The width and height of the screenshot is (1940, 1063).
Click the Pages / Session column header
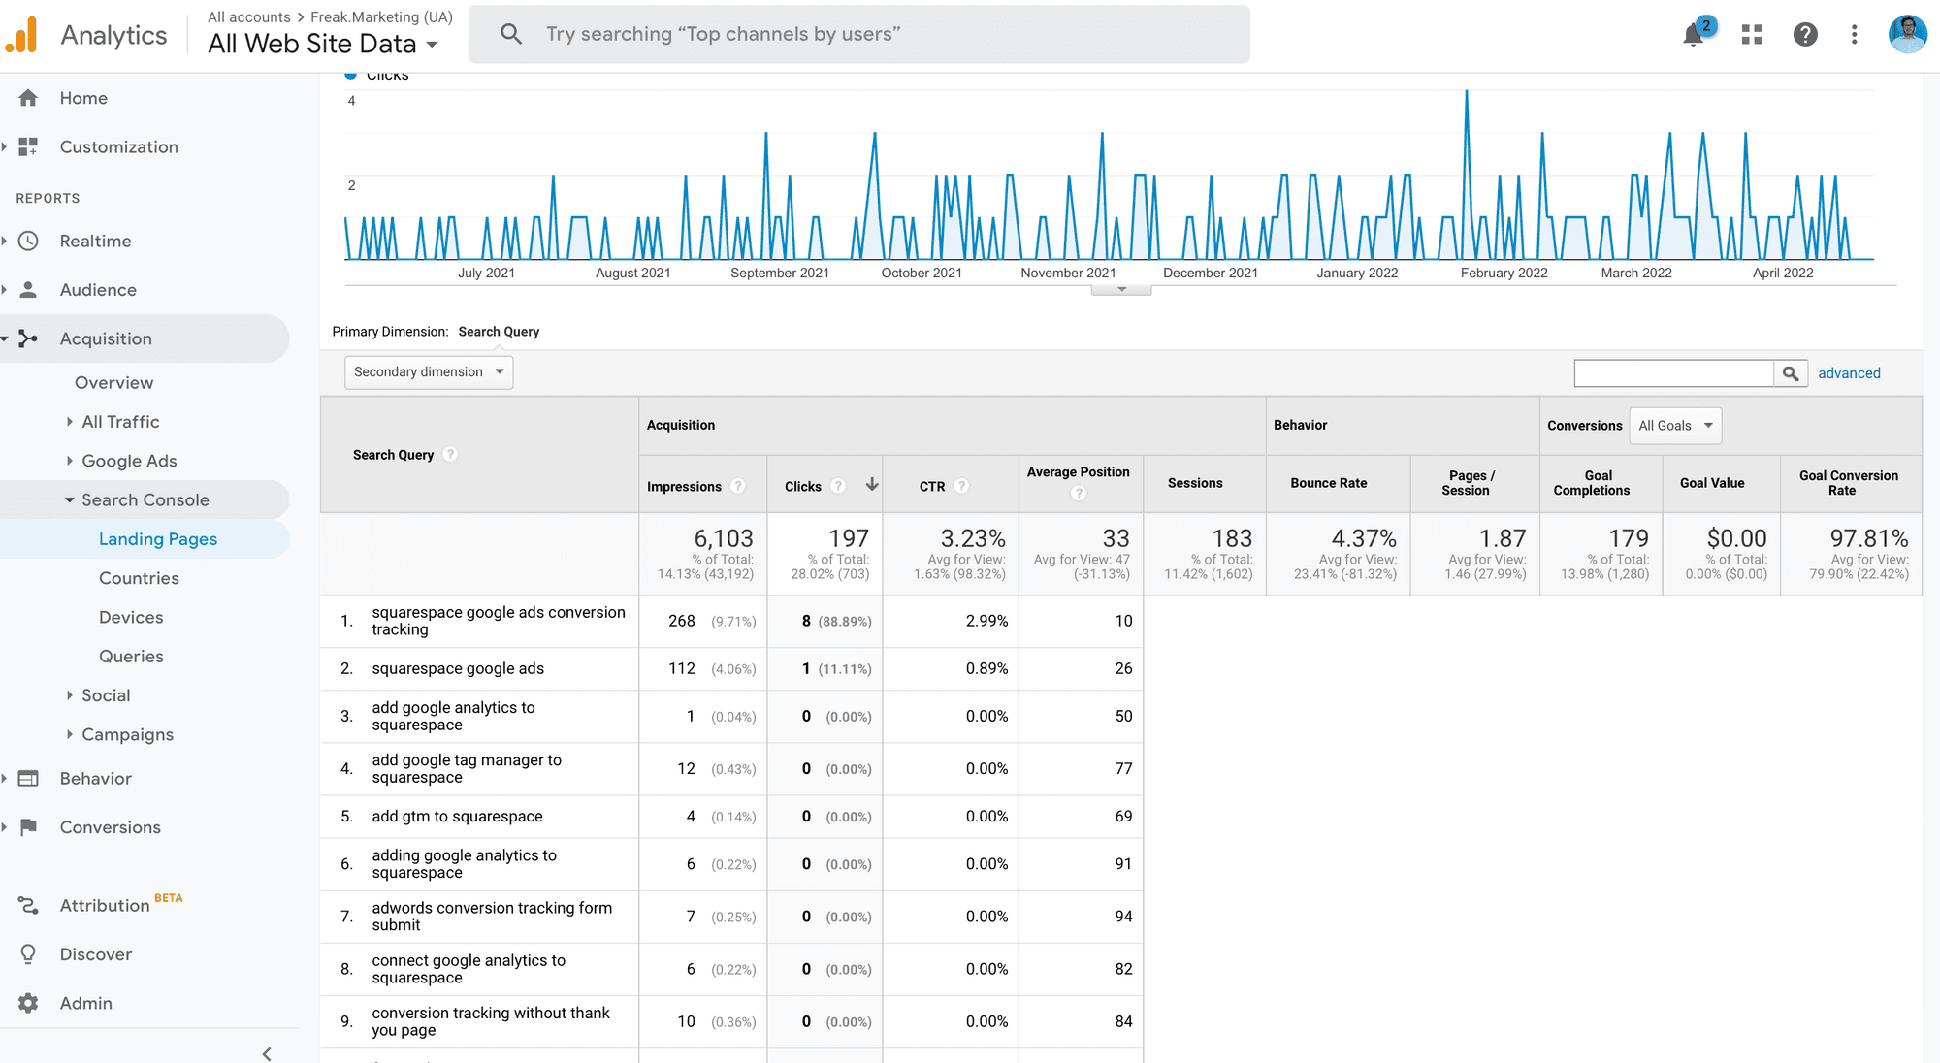1466,483
